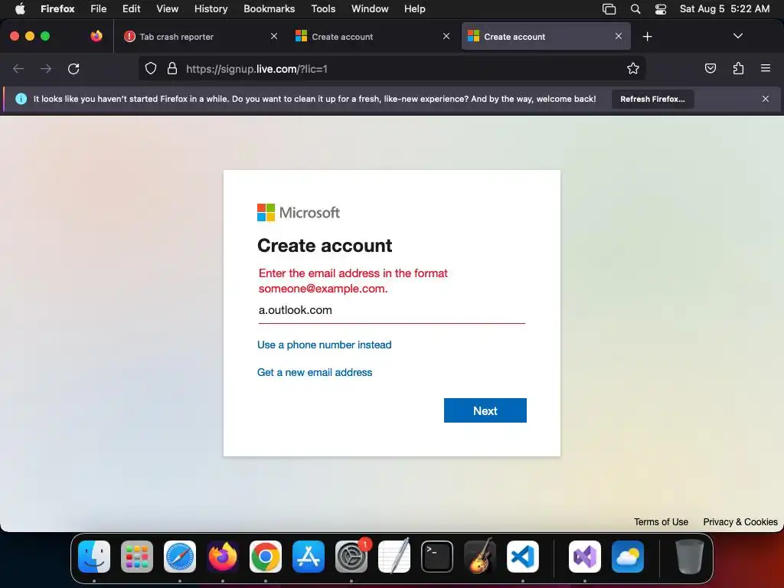Click Use a phone number instead
Viewport: 784px width, 588px height.
coord(324,345)
